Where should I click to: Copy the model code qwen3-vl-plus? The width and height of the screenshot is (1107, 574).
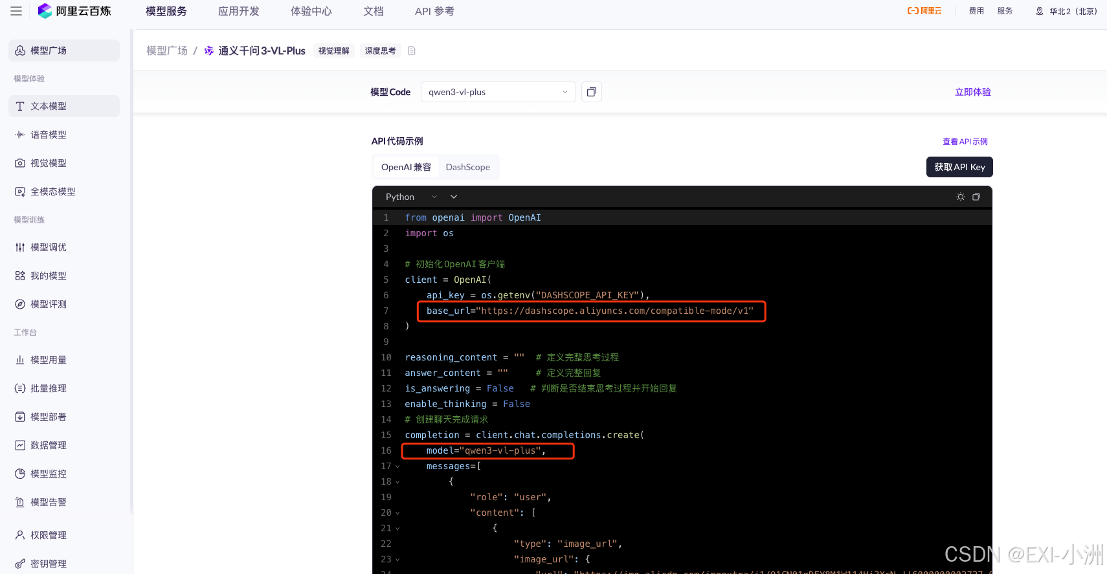pyautogui.click(x=591, y=92)
